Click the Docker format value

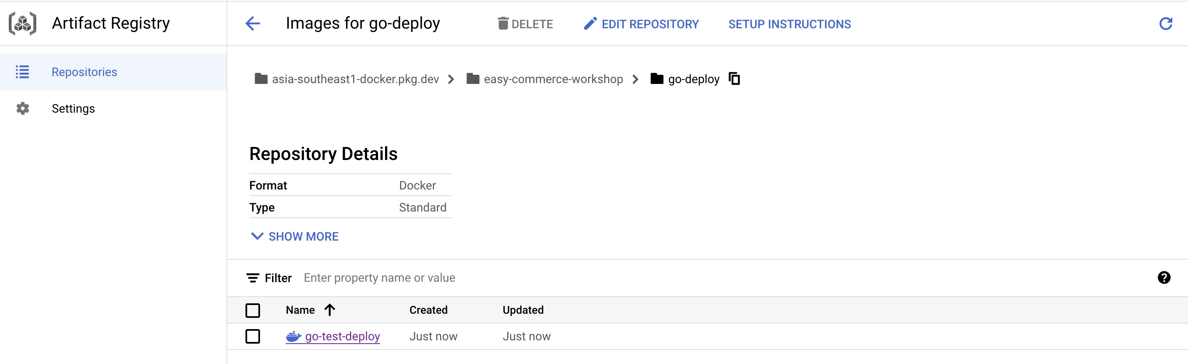(x=417, y=185)
